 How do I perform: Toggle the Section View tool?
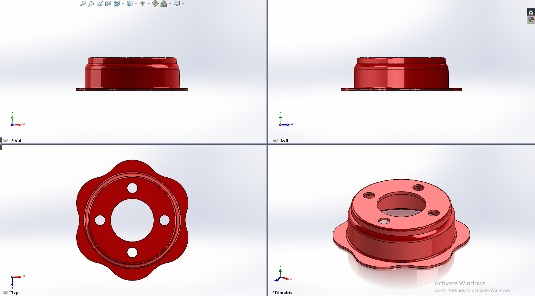108,4
